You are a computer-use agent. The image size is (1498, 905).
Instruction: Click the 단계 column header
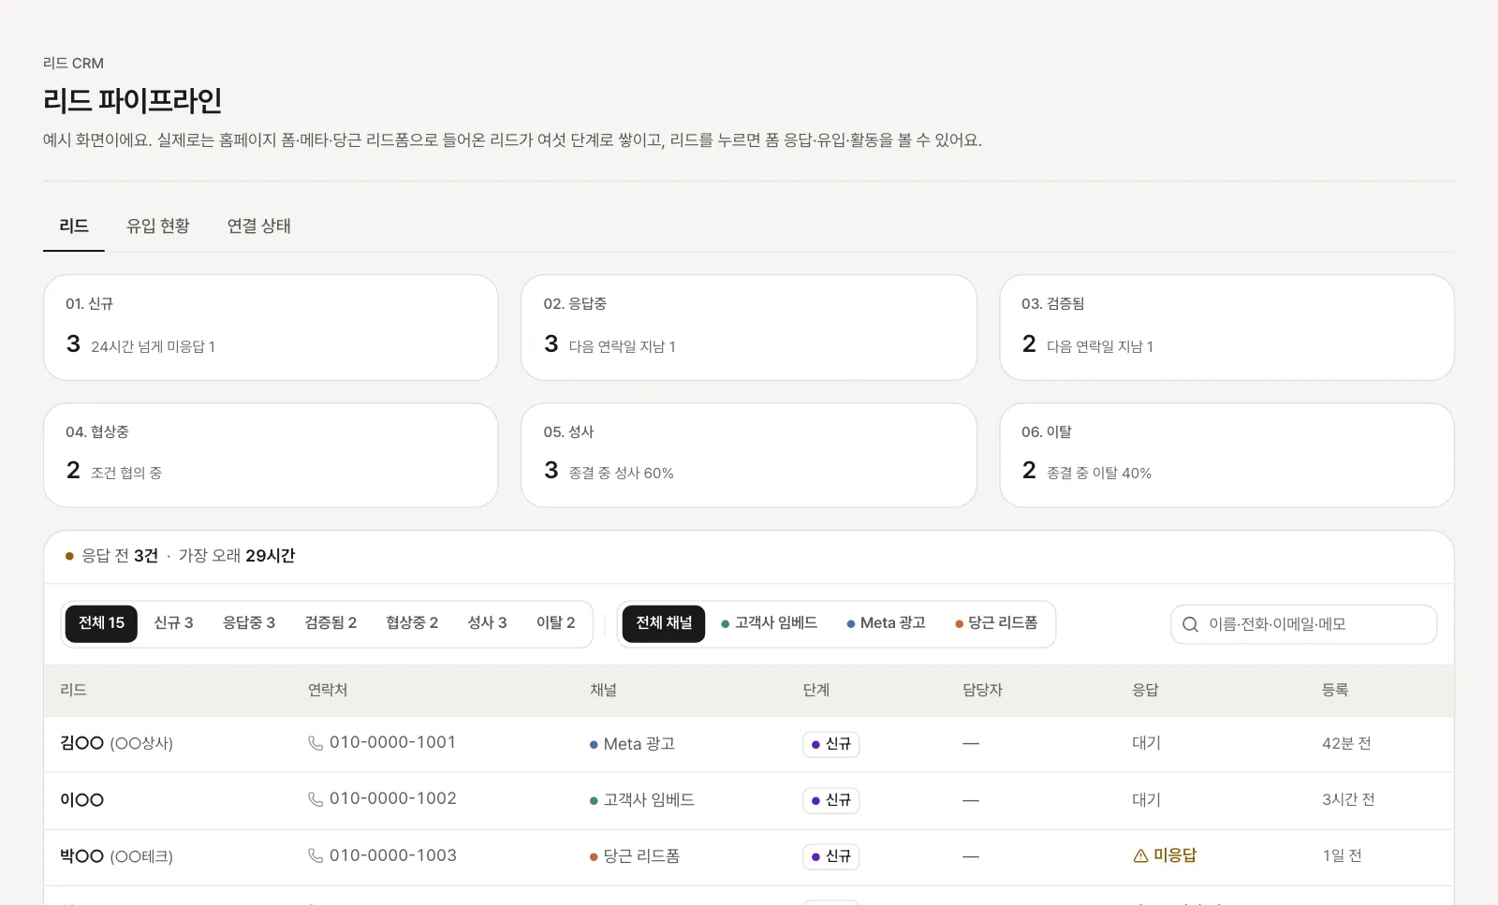tap(816, 690)
